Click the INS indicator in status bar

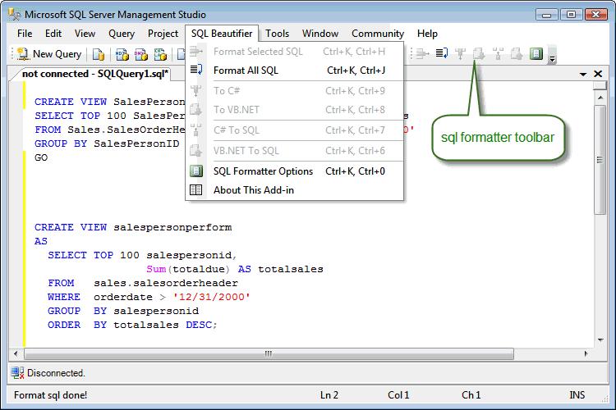coord(577,395)
